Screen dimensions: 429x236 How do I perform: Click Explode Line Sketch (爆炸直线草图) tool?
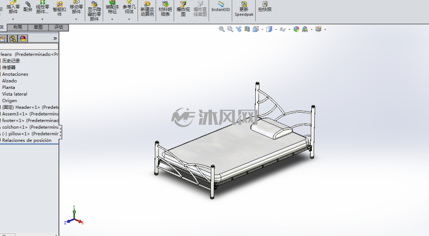[200, 9]
